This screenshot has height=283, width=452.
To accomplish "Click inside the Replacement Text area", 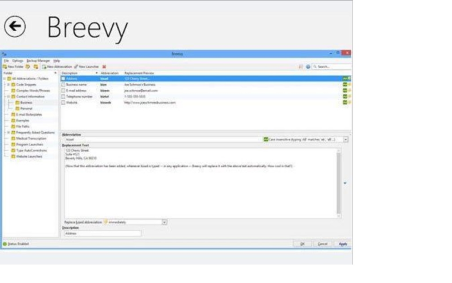I will pos(200,183).
